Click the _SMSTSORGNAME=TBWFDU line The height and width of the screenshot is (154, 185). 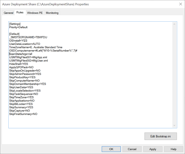pyautogui.click(x=28, y=37)
